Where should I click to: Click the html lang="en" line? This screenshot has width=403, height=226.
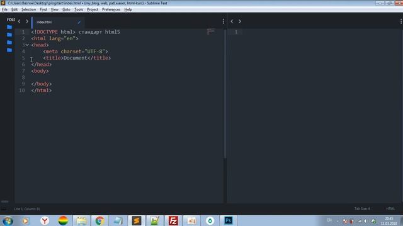[x=55, y=38]
